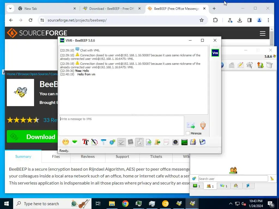The height and width of the screenshot is (209, 279).
Task: Follow the Browse Open Source breadcrumb link
Action: 33,74
